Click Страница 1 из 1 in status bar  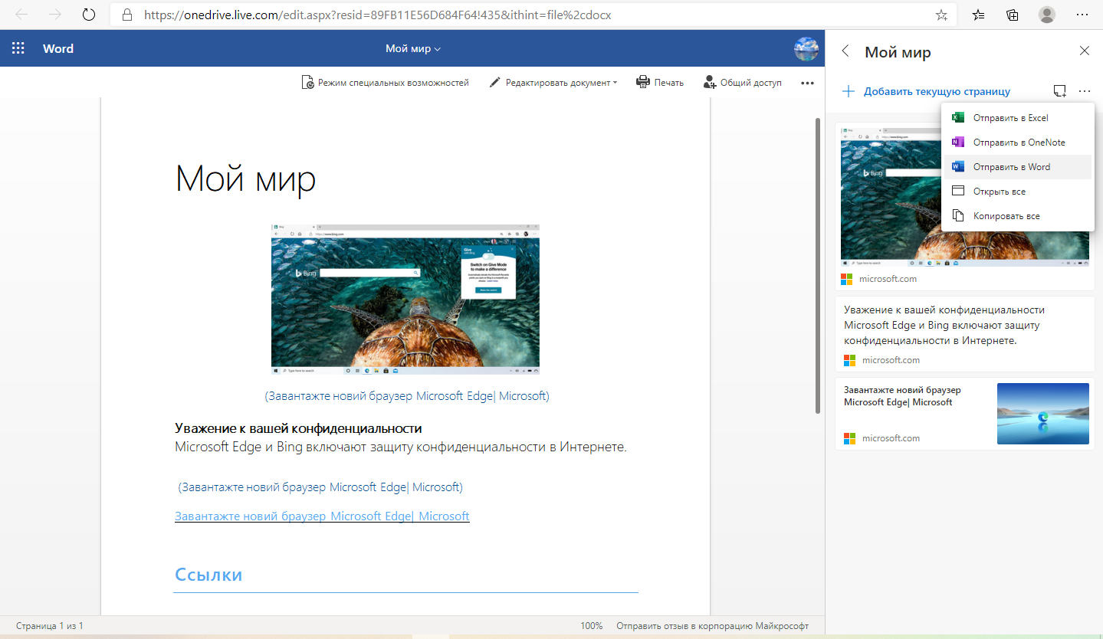pyautogui.click(x=49, y=626)
